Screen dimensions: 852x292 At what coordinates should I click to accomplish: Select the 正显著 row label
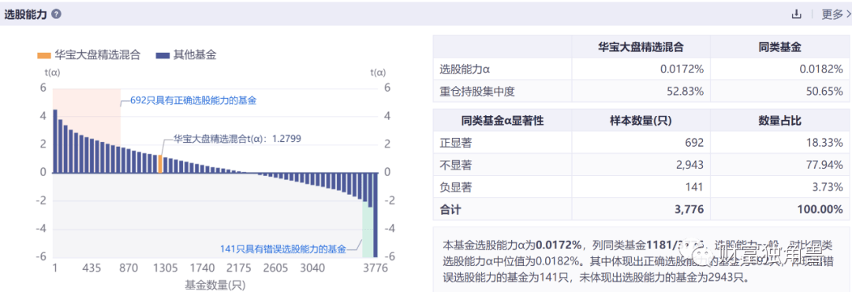pos(455,143)
